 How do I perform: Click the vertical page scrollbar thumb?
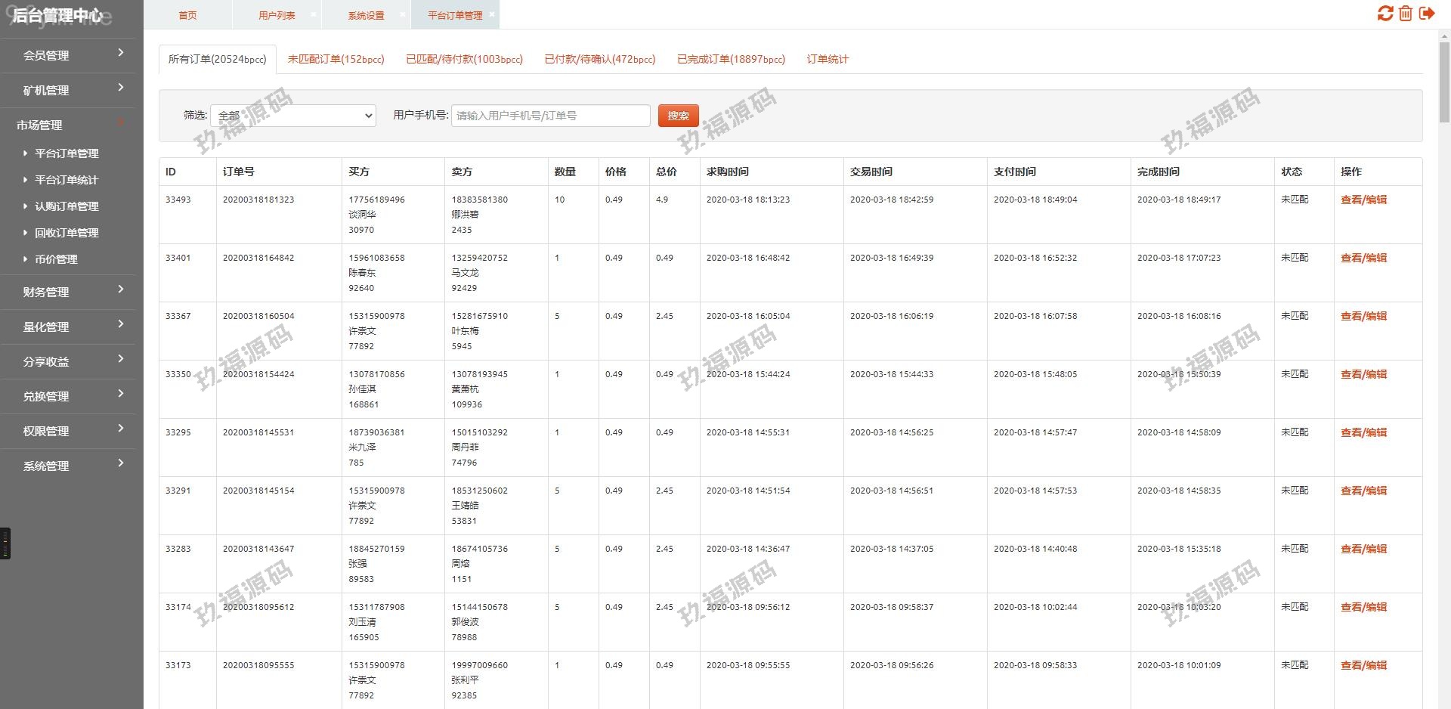tap(1444, 83)
